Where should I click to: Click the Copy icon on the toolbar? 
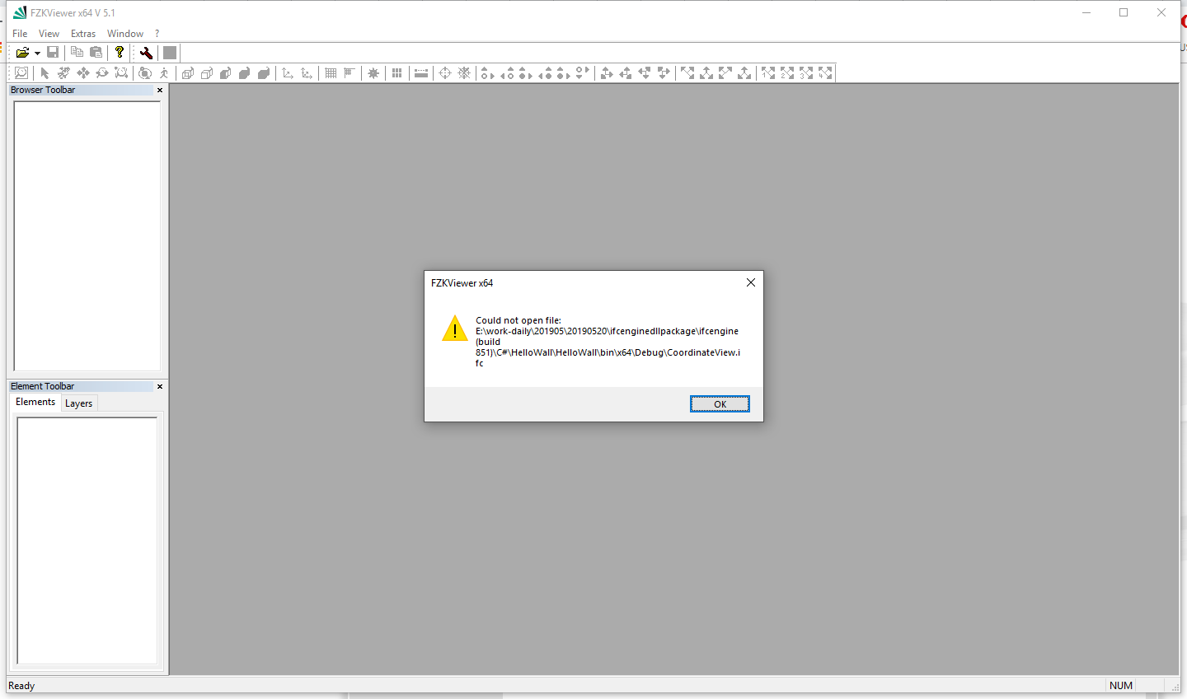(x=76, y=52)
